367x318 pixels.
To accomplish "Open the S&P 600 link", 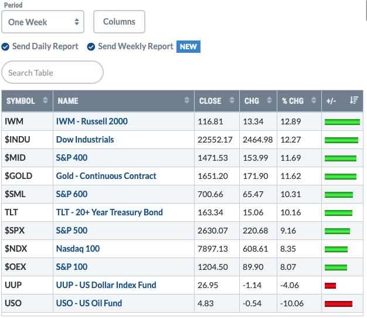I will (72, 194).
